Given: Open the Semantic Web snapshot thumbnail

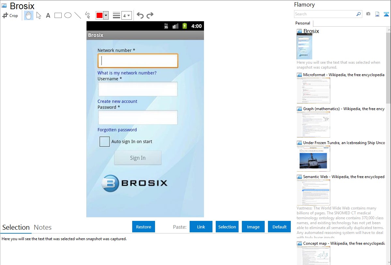Looking at the screenshot, I should pos(313,192).
